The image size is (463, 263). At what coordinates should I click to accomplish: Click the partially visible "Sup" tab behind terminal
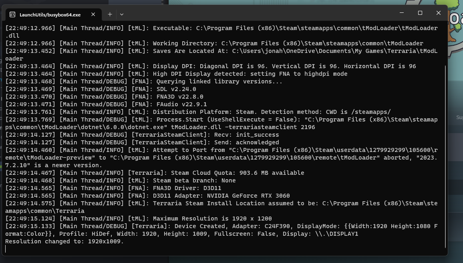[x=459, y=117]
